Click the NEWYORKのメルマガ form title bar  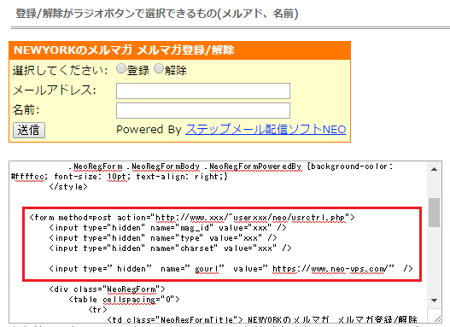click(179, 50)
